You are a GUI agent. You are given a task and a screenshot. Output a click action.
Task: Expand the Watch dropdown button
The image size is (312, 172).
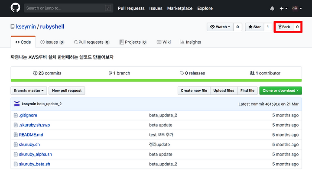click(220, 27)
